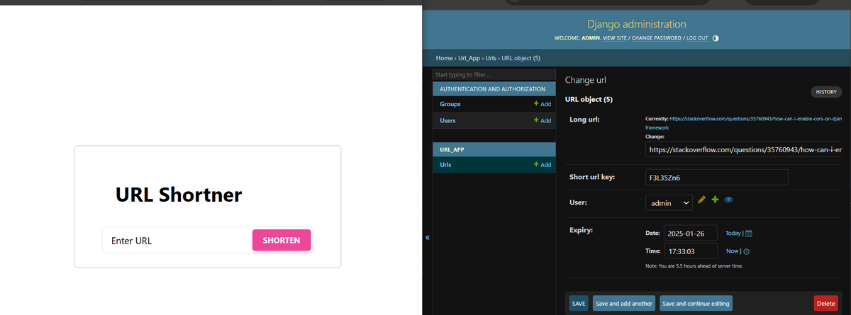Click the eye icon to view selected user
This screenshot has height=315, width=851.
tap(728, 200)
